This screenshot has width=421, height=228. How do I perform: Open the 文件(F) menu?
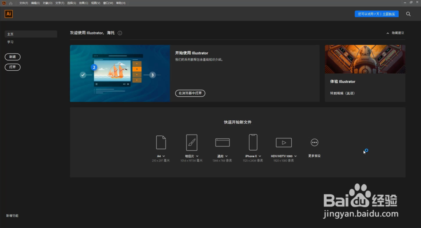pos(24,3)
